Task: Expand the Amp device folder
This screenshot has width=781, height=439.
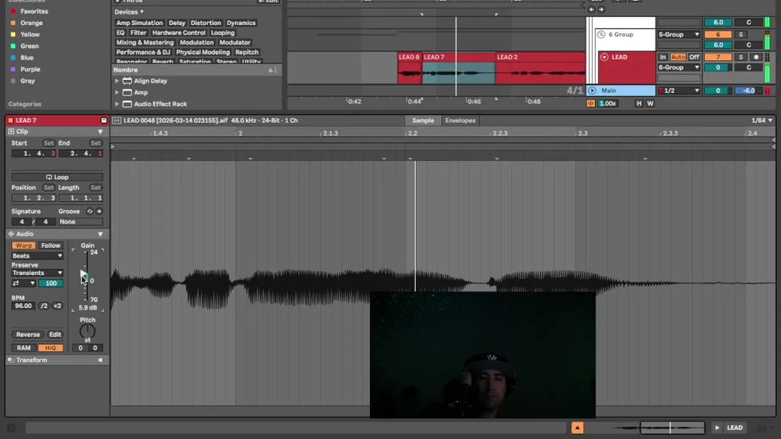Action: tap(117, 92)
